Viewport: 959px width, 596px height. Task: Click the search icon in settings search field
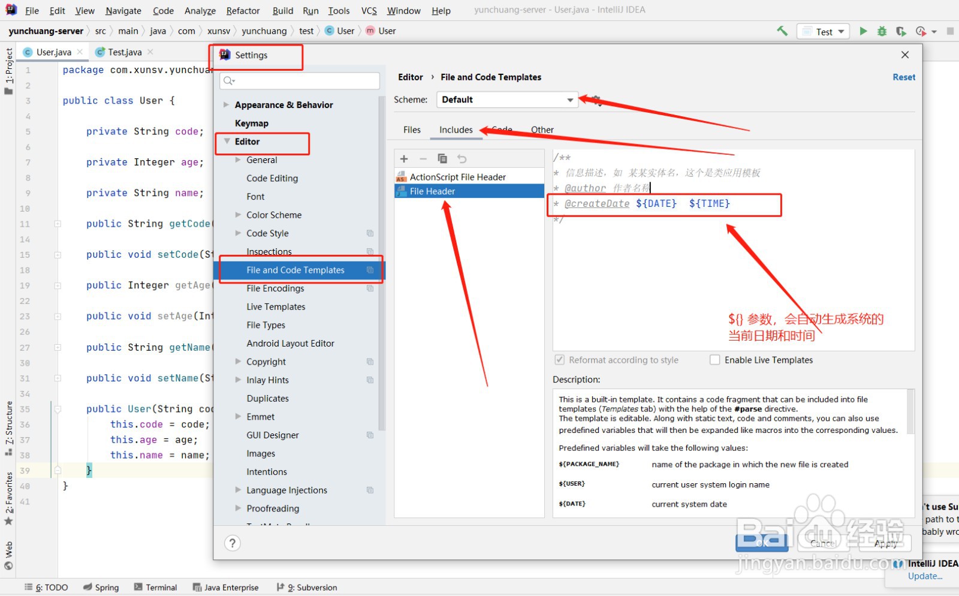click(x=228, y=81)
